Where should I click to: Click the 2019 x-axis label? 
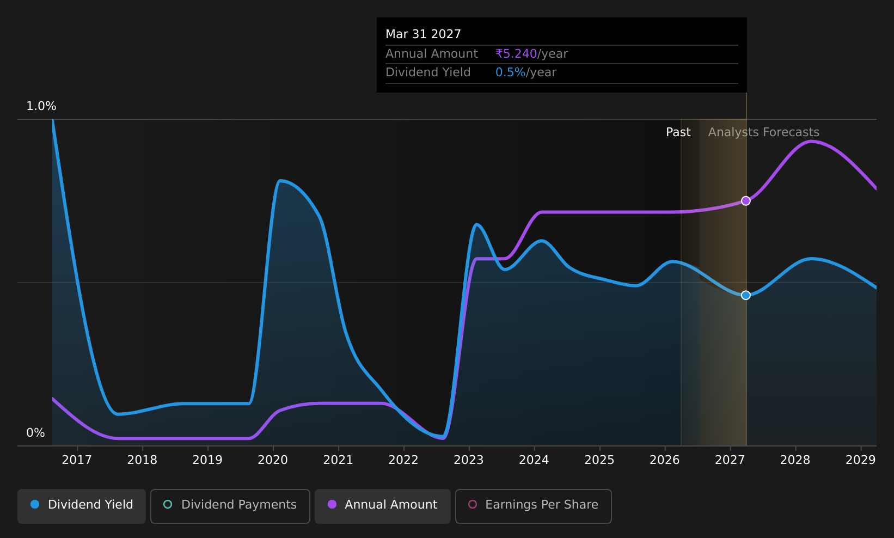tap(207, 460)
